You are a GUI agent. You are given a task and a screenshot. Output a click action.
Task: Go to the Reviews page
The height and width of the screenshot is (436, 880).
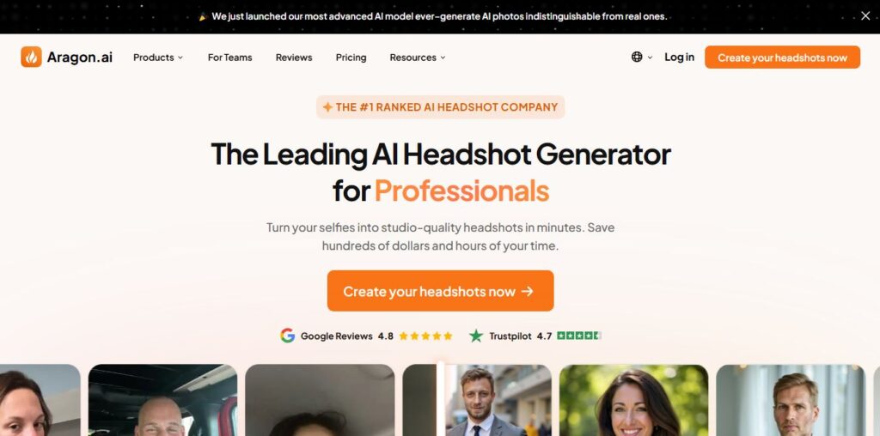[294, 58]
